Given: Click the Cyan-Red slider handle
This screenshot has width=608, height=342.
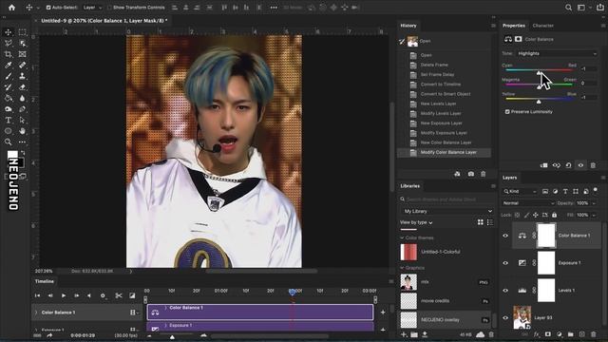Looking at the screenshot, I should [539, 73].
